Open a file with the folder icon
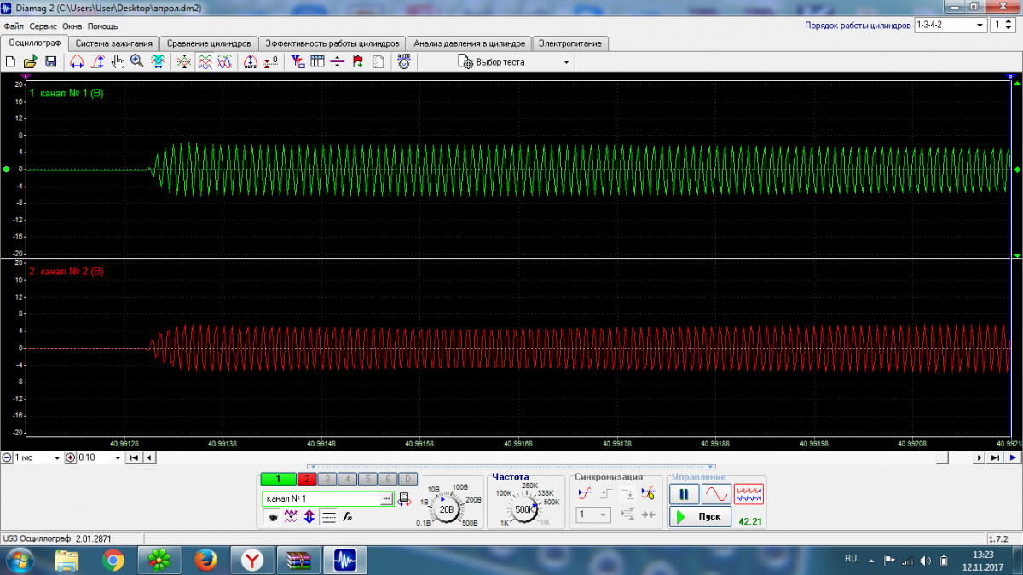This screenshot has width=1023, height=575. (x=30, y=61)
